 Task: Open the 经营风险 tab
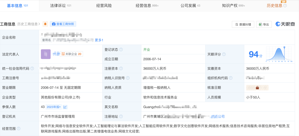[104, 6]
